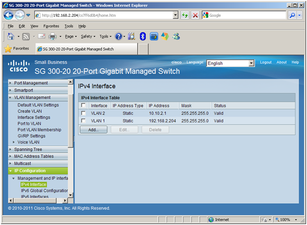The height and width of the screenshot is (225, 307).
Task: Open the search provider dropdown arrow
Action: pyautogui.click(x=299, y=15)
